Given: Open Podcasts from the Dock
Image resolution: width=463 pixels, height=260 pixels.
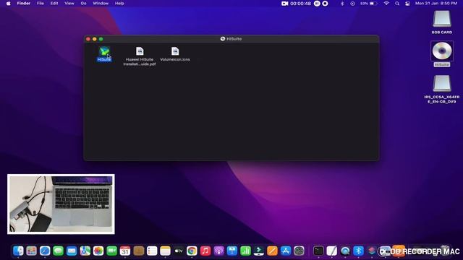Looking at the screenshot, I should [x=218, y=251].
